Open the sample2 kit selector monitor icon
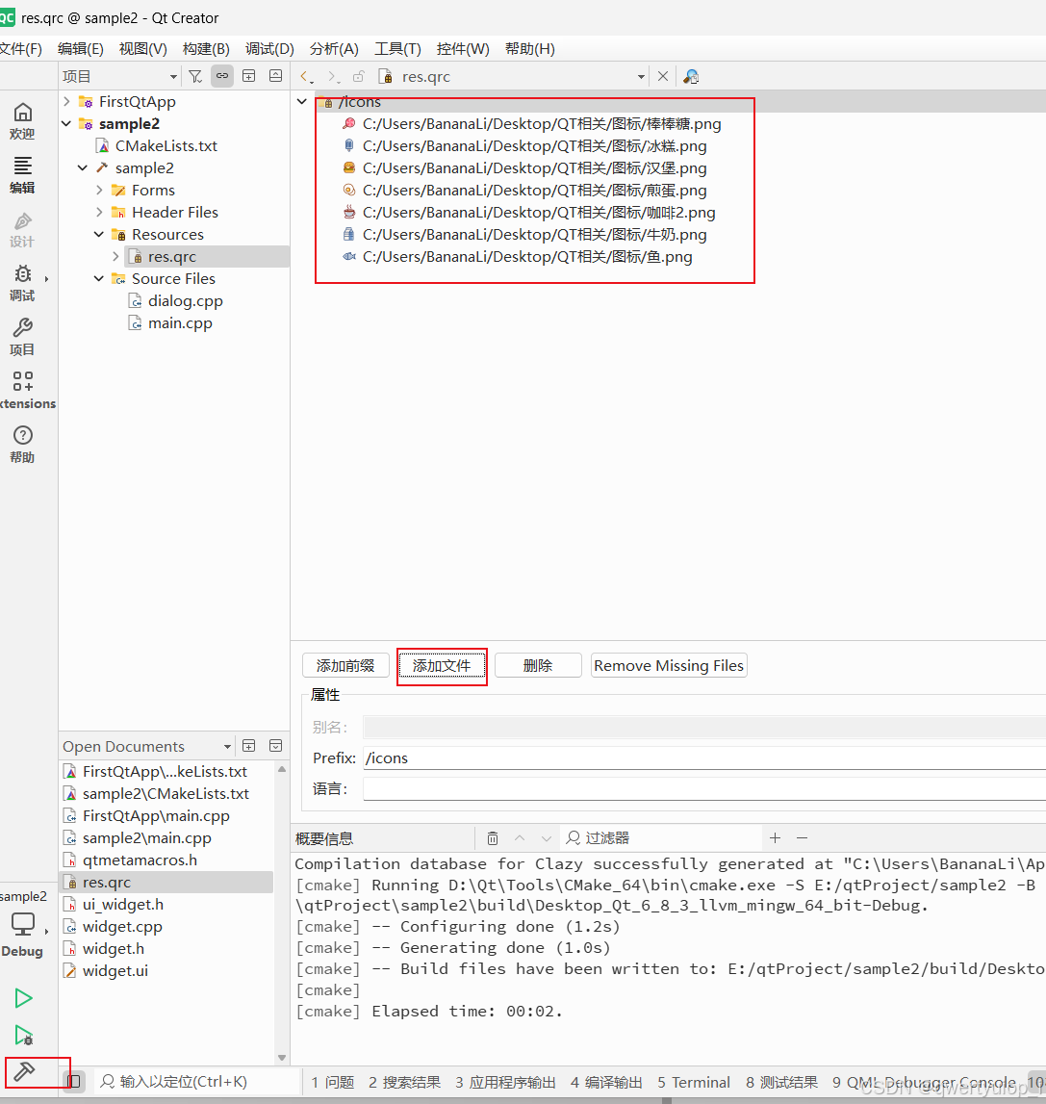Viewport: 1046px width, 1104px height. pyautogui.click(x=22, y=923)
